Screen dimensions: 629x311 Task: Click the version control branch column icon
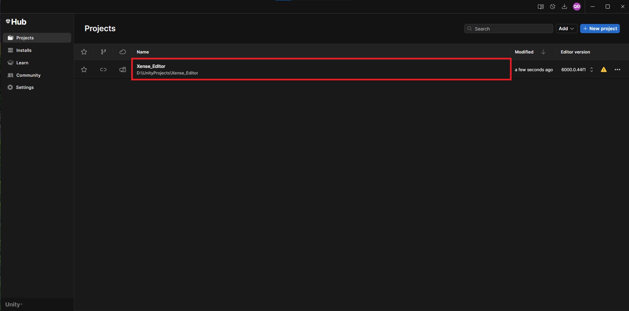(103, 52)
